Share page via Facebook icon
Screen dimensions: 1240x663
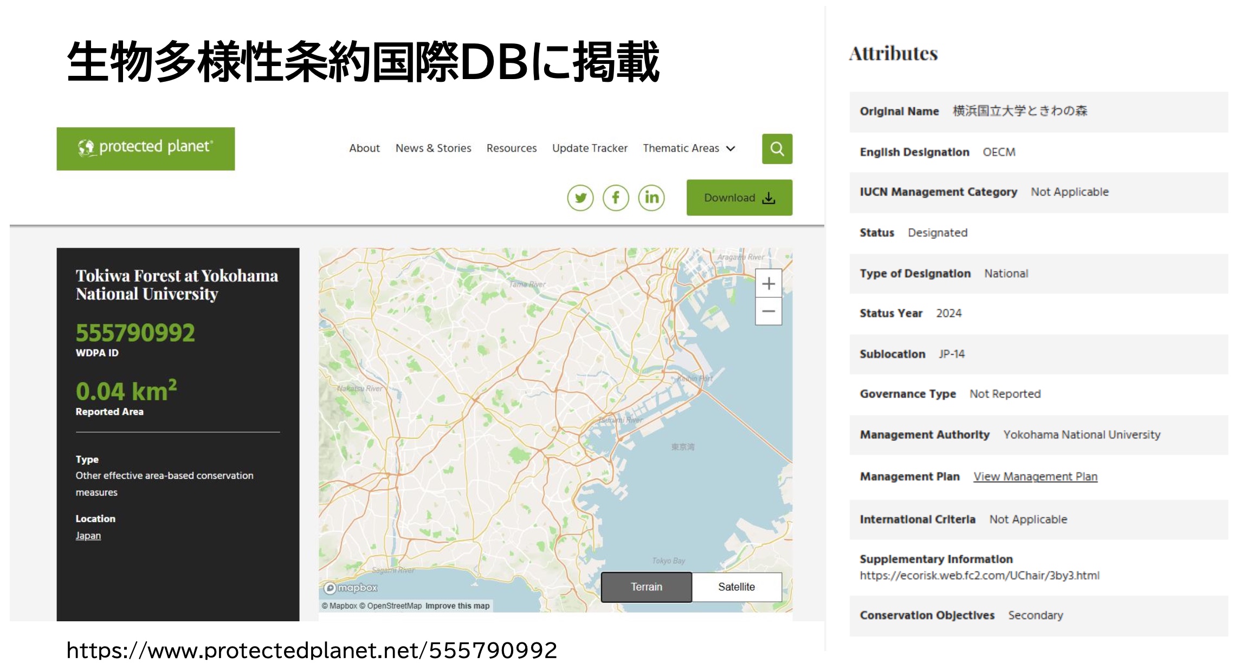click(x=616, y=198)
